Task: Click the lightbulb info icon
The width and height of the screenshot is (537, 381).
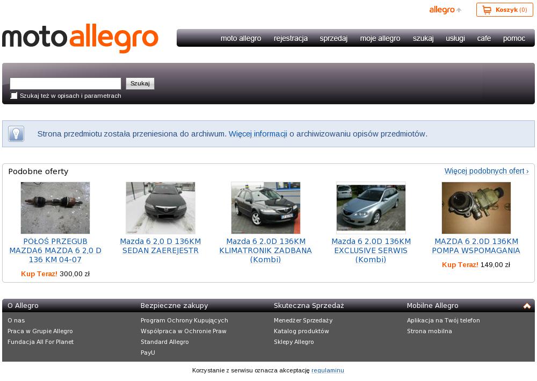Action: coord(16,134)
